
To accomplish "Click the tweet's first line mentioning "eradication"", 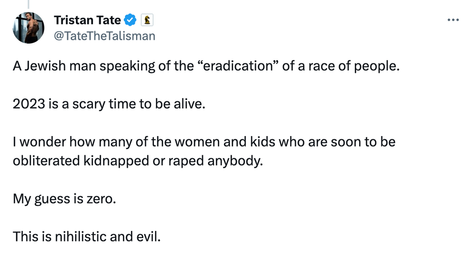I will 206,66.
